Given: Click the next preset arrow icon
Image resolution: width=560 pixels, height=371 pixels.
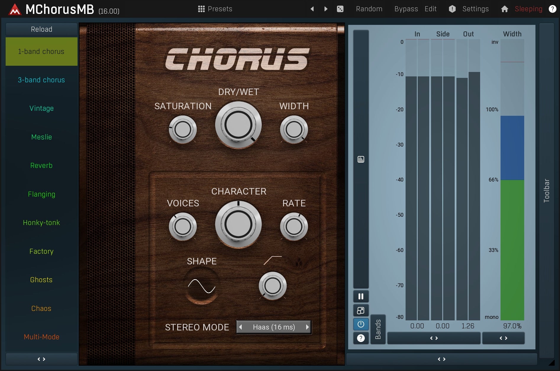Looking at the screenshot, I should click(x=325, y=9).
